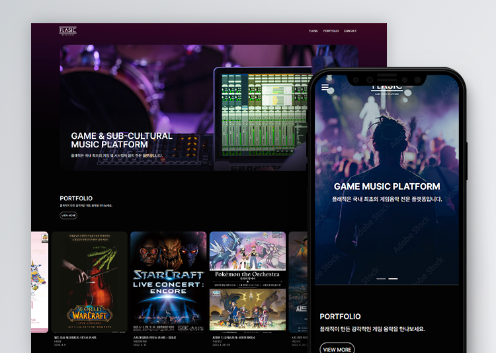Tap VIEW MORE button on the phone
The width and height of the screenshot is (496, 353).
pyautogui.click(x=337, y=348)
